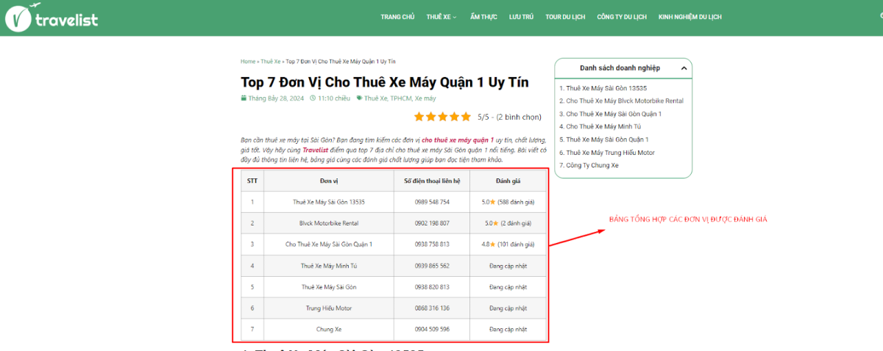Click the Home breadcrumb link
The image size is (883, 351).
coord(248,62)
